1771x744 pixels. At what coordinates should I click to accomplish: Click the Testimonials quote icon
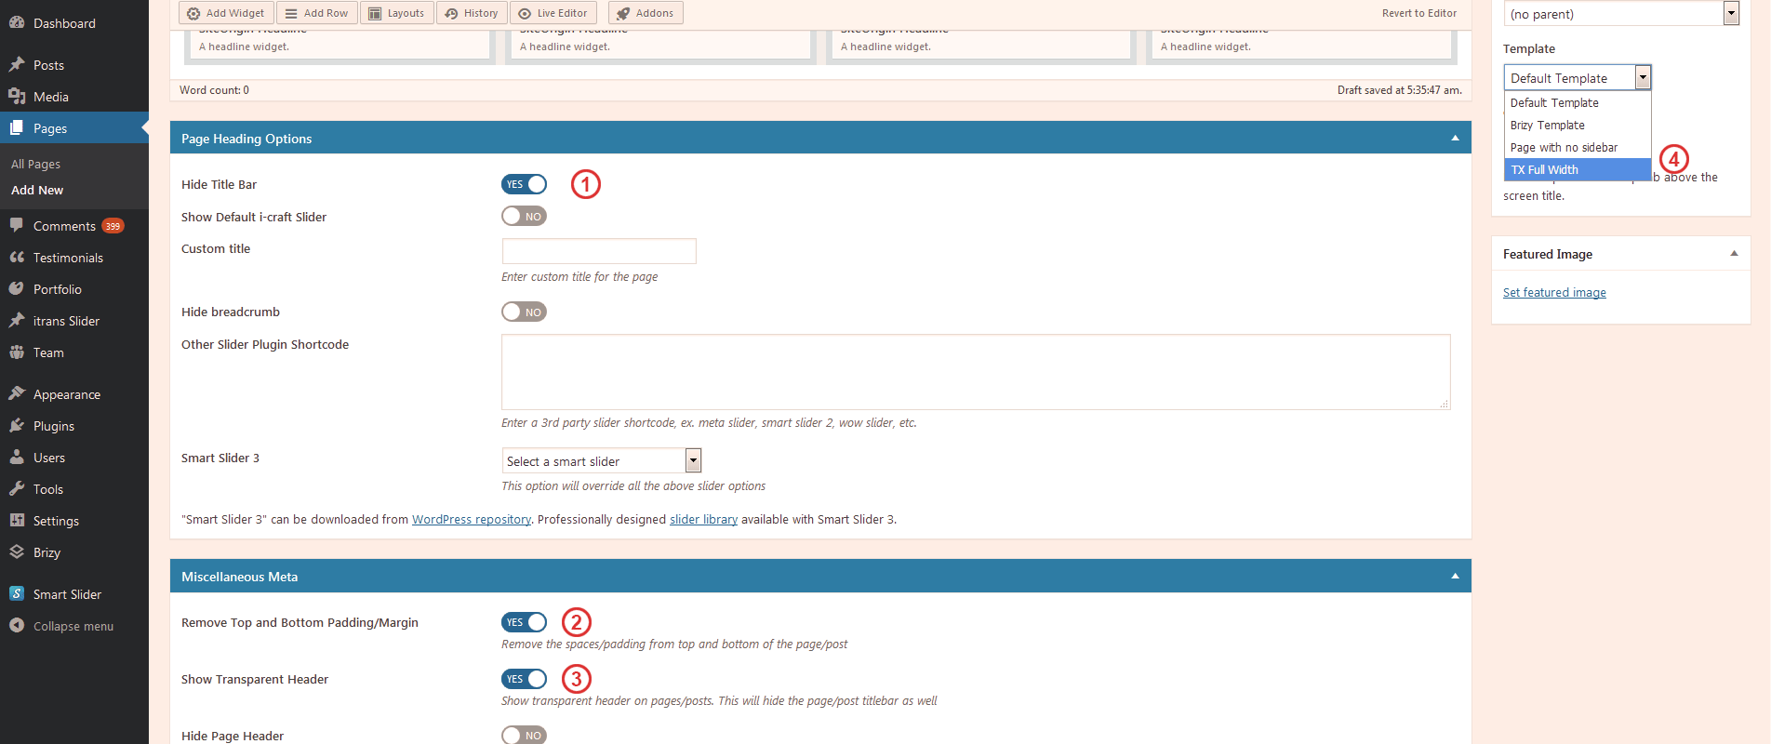coord(17,258)
